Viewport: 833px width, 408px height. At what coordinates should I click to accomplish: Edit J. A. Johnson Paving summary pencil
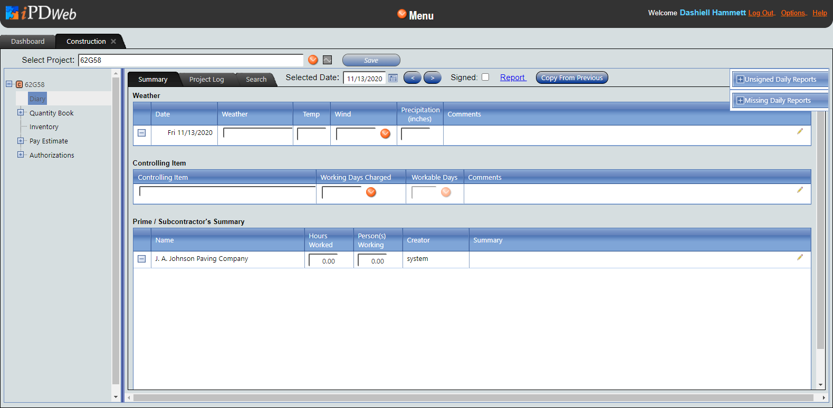pos(800,257)
